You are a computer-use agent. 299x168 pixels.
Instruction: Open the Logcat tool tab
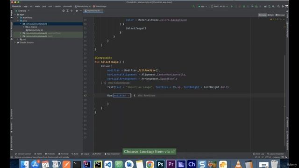coord(85,154)
